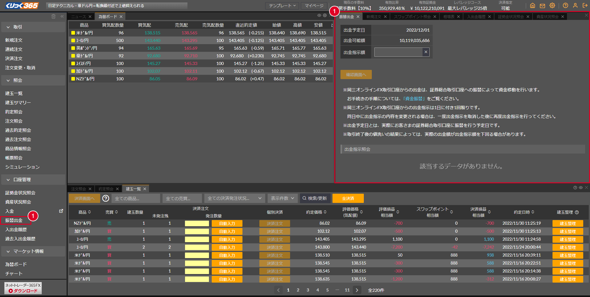This screenshot has width=590, height=297.
Task: Switch to the 約定照会 tab
Action: coord(106,189)
